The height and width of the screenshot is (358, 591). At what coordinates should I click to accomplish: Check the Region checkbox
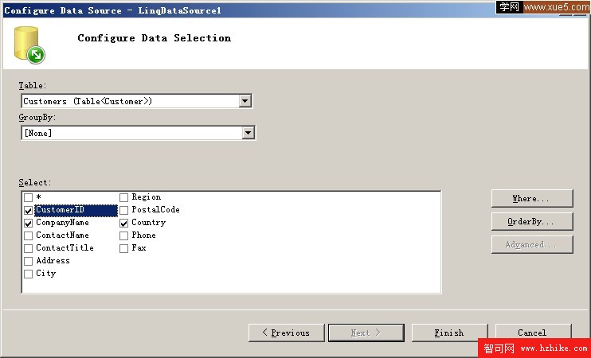point(124,197)
